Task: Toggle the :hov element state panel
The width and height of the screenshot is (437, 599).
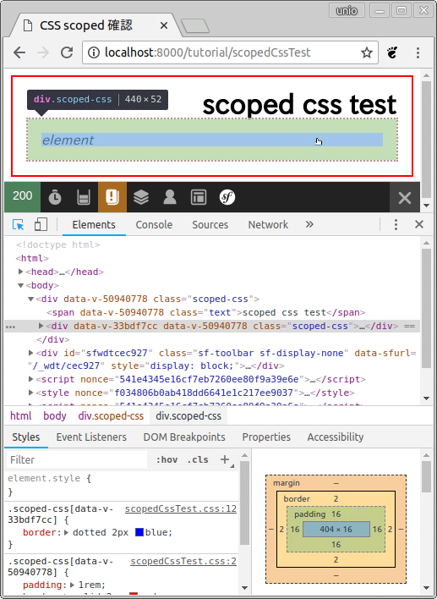Action: click(x=167, y=459)
